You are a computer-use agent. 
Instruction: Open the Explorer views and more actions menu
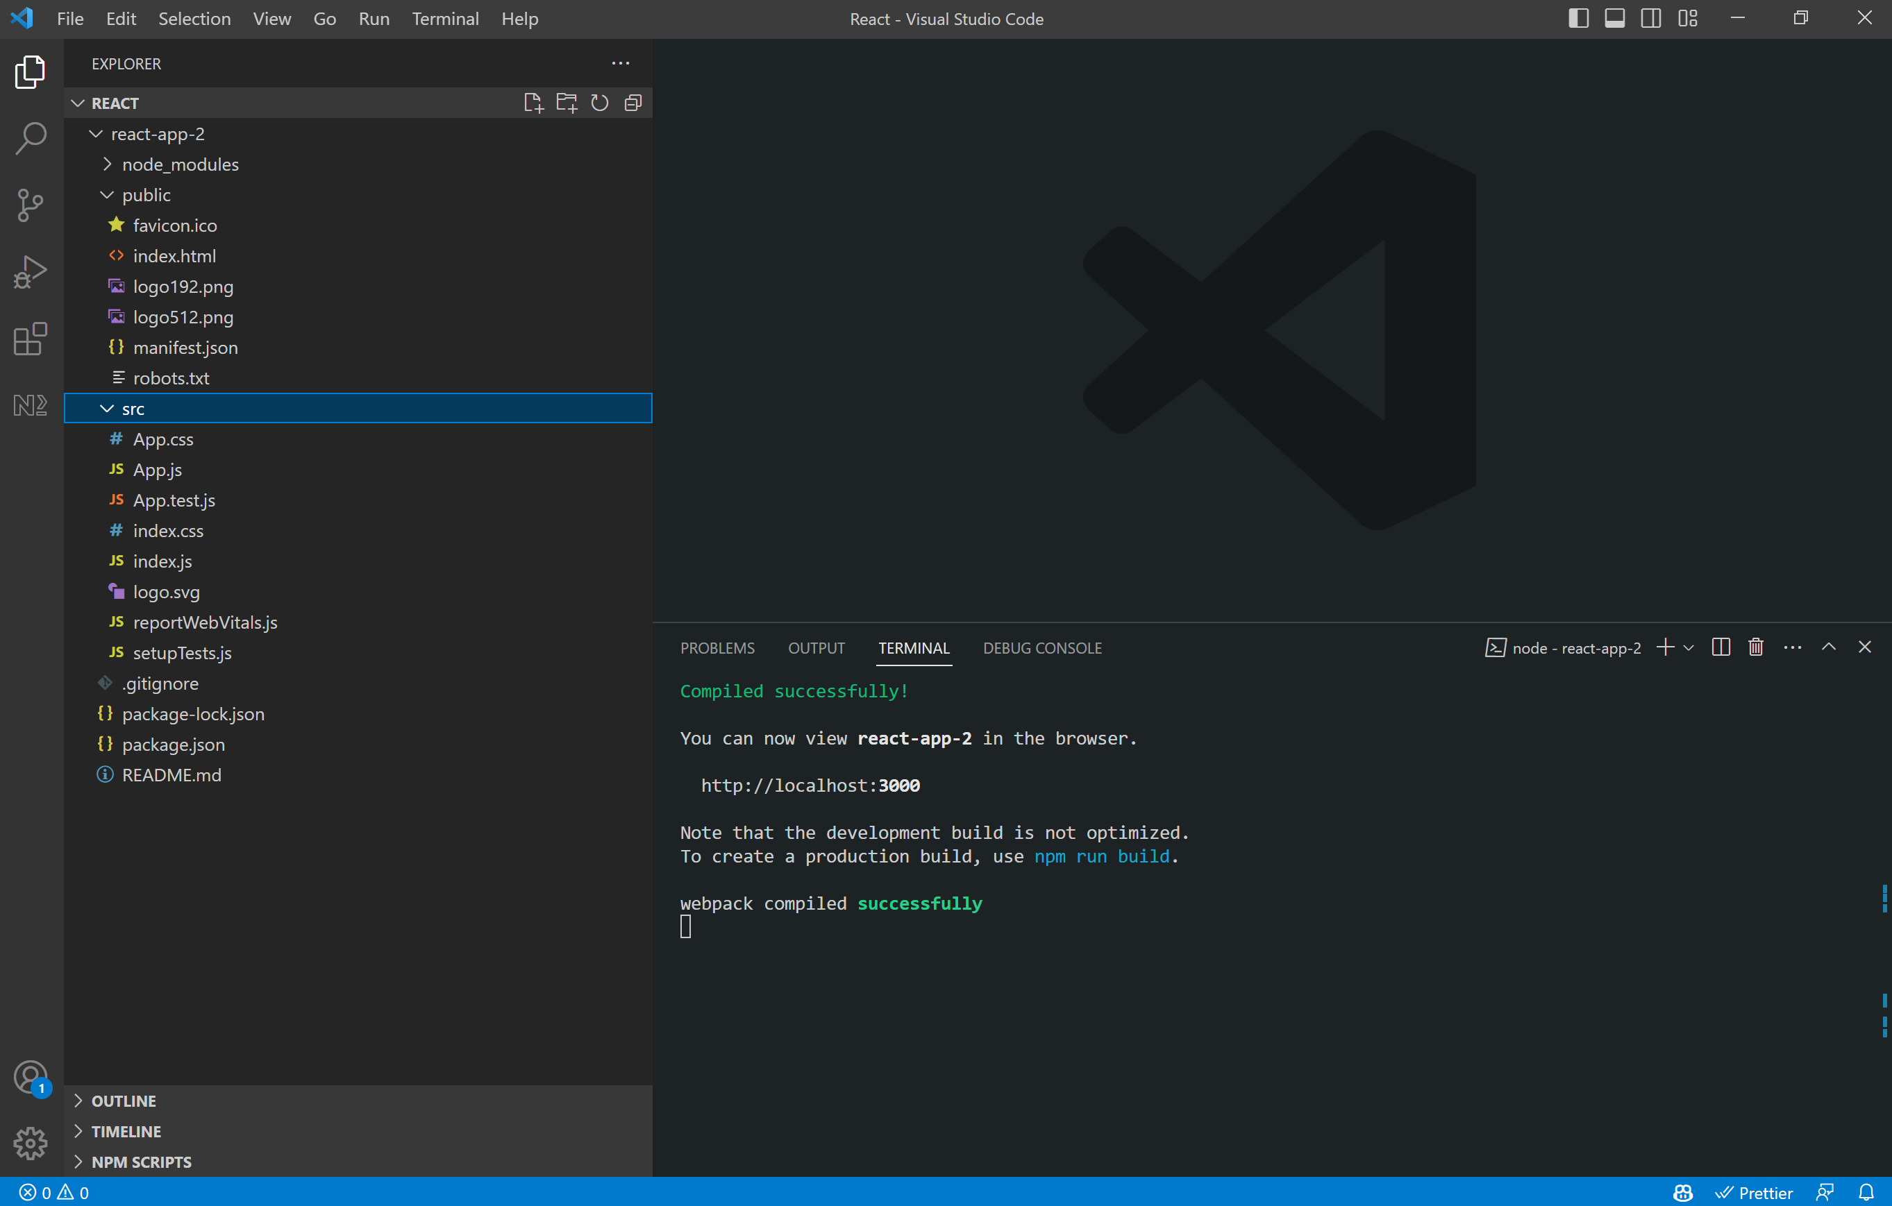(621, 64)
